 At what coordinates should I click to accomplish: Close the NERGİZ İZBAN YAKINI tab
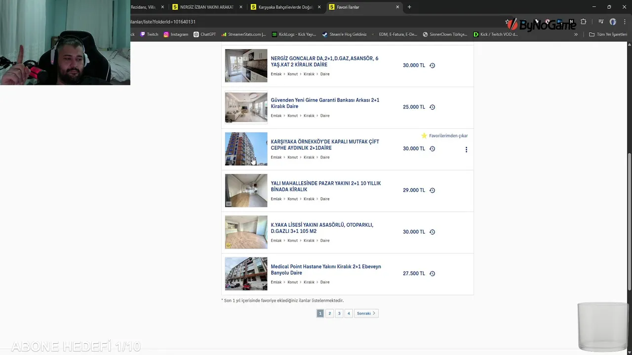pos(241,7)
